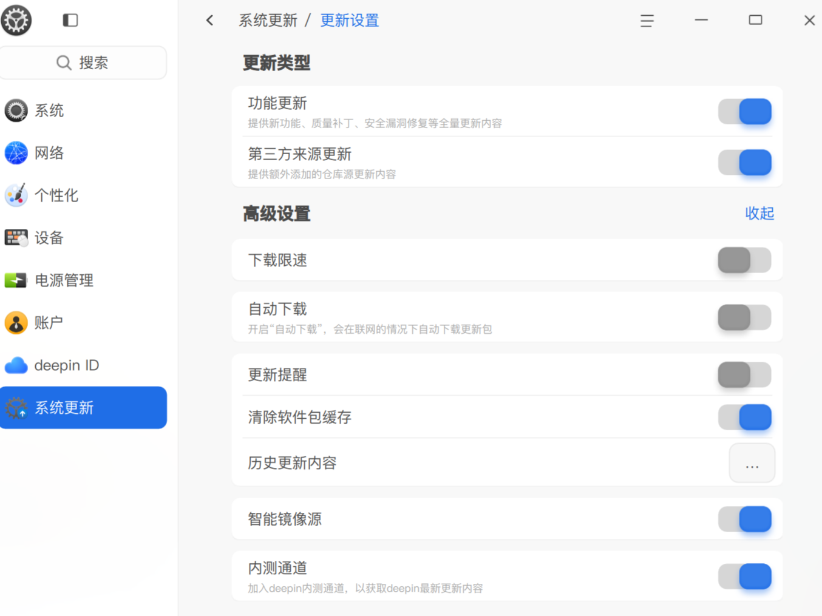Click in the 搜索 search field
The width and height of the screenshot is (822, 616).
click(83, 63)
